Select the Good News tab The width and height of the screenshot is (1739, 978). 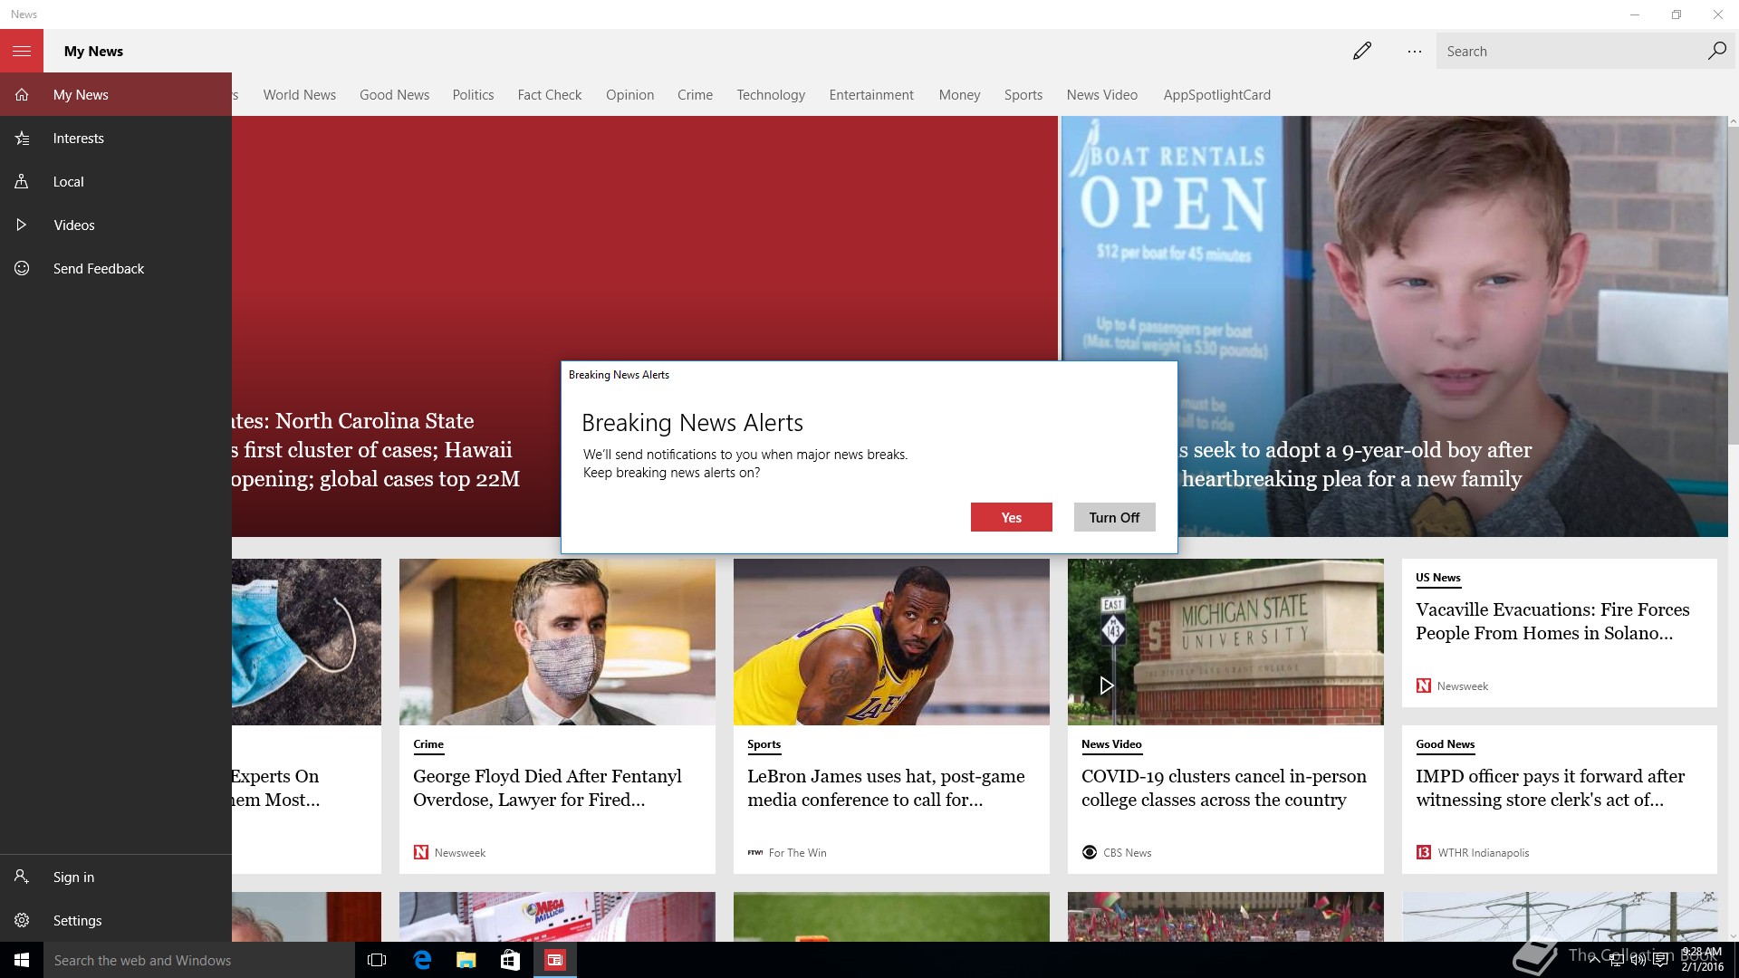[394, 94]
